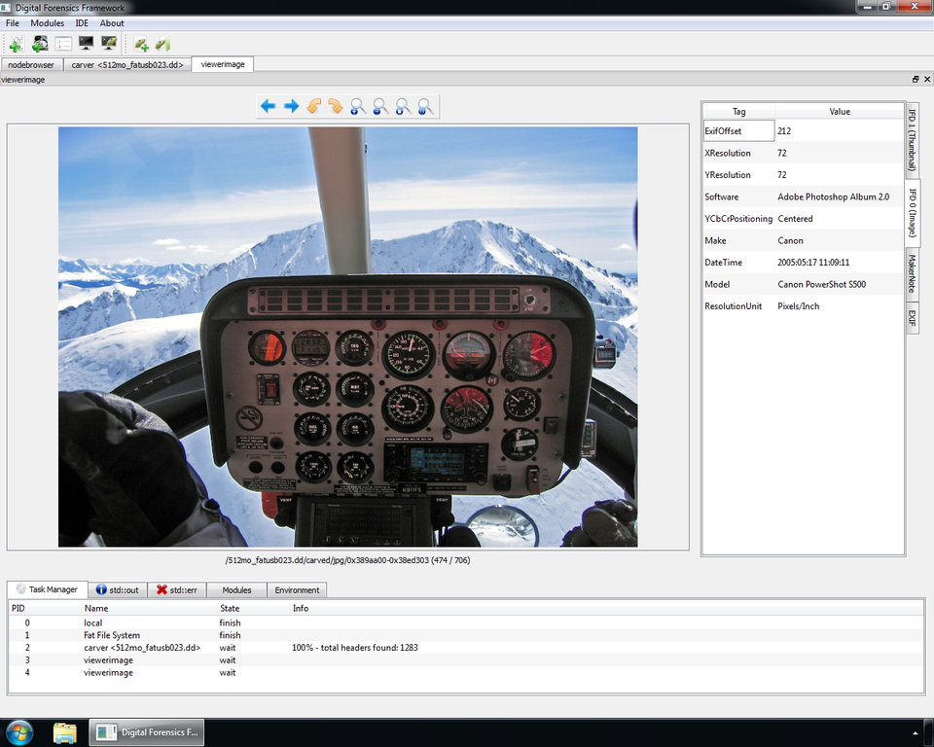The height and width of the screenshot is (747, 934).
Task: Switch to the Environment tab
Action: [297, 589]
